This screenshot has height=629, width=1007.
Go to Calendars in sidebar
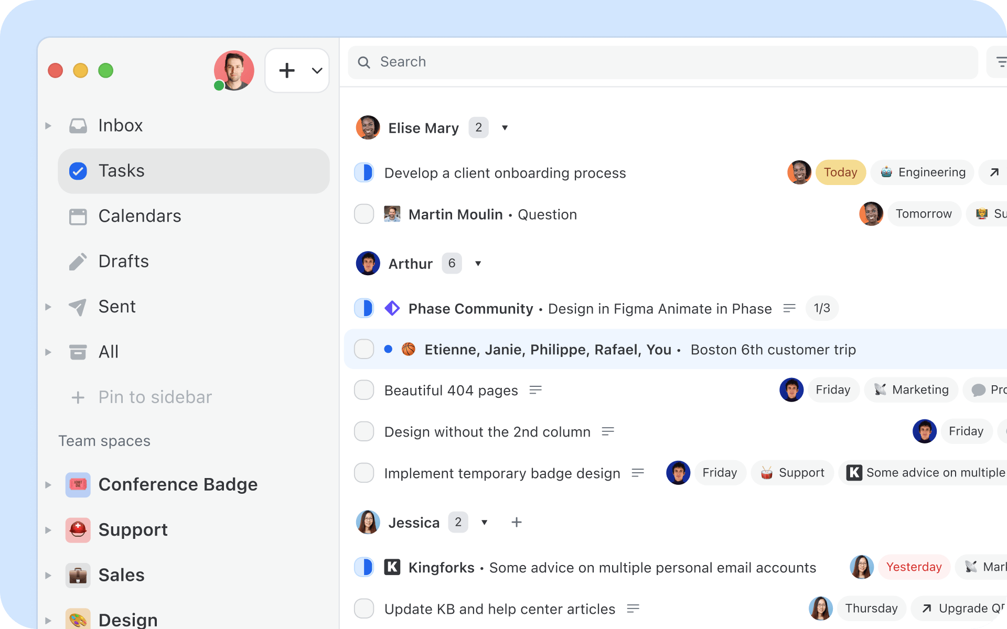pyautogui.click(x=140, y=216)
